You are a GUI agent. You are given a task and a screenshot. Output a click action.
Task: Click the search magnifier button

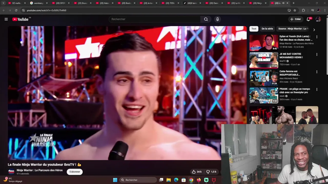point(206,19)
